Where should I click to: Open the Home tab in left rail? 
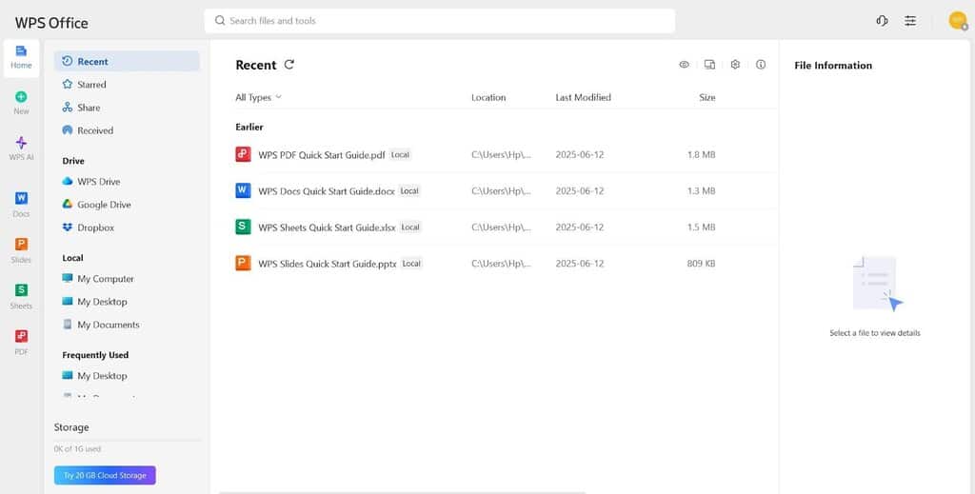[x=21, y=58]
